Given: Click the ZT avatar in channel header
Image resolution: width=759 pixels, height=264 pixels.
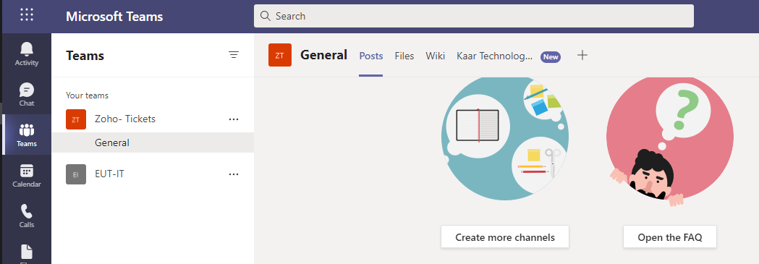Looking at the screenshot, I should tap(280, 55).
